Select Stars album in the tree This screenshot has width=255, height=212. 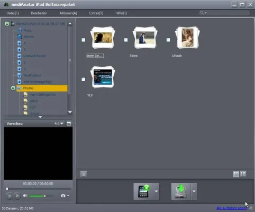pos(33,101)
